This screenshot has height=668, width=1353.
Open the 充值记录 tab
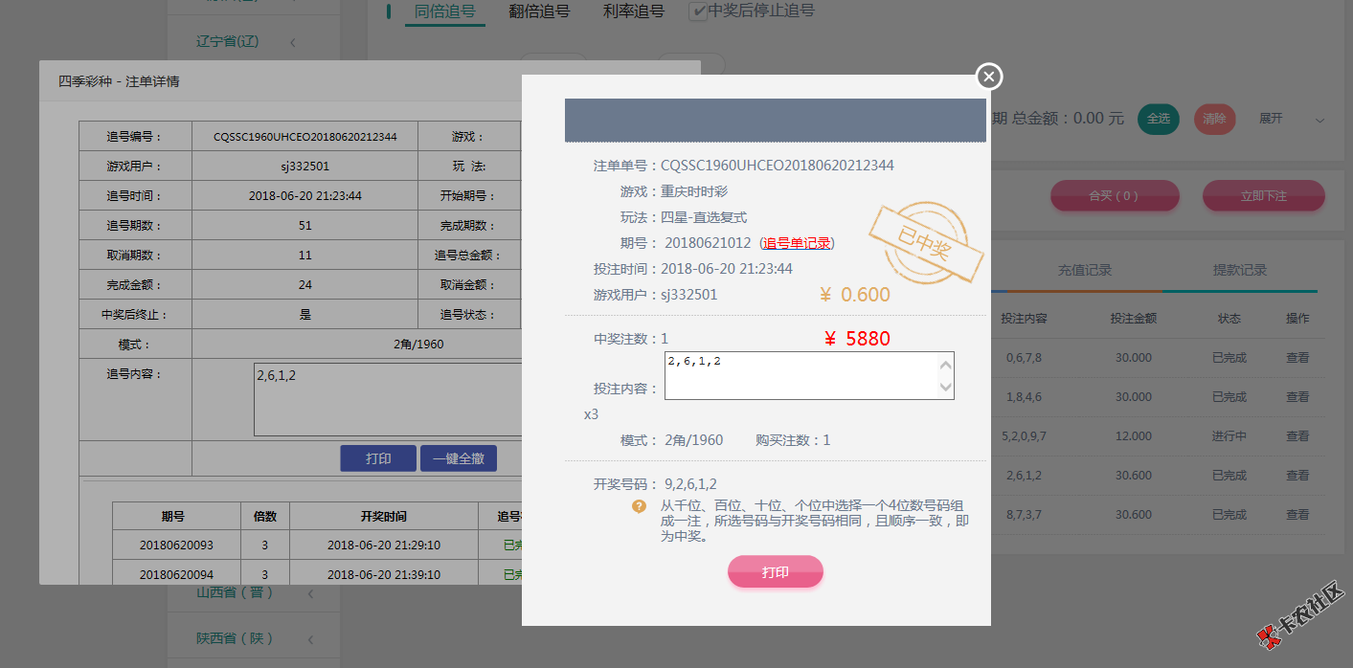tap(1085, 270)
